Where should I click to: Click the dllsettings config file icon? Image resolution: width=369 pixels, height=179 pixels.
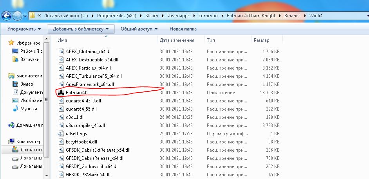(x=61, y=133)
